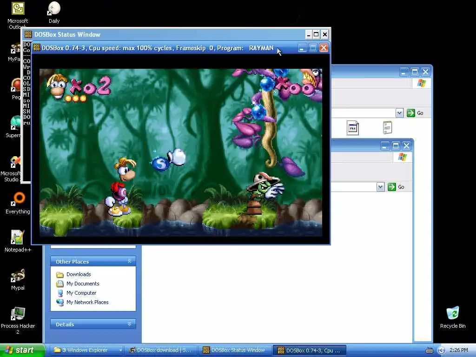Open the Start menu
Screen dimensions: 476x357
tap(22, 350)
